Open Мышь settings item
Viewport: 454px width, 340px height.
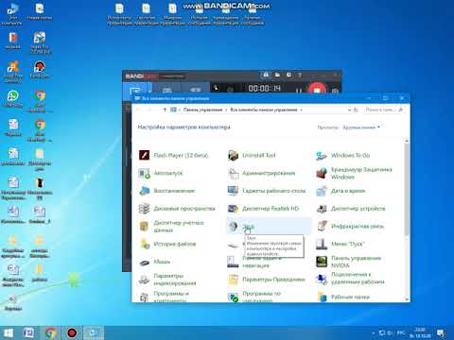[154, 262]
